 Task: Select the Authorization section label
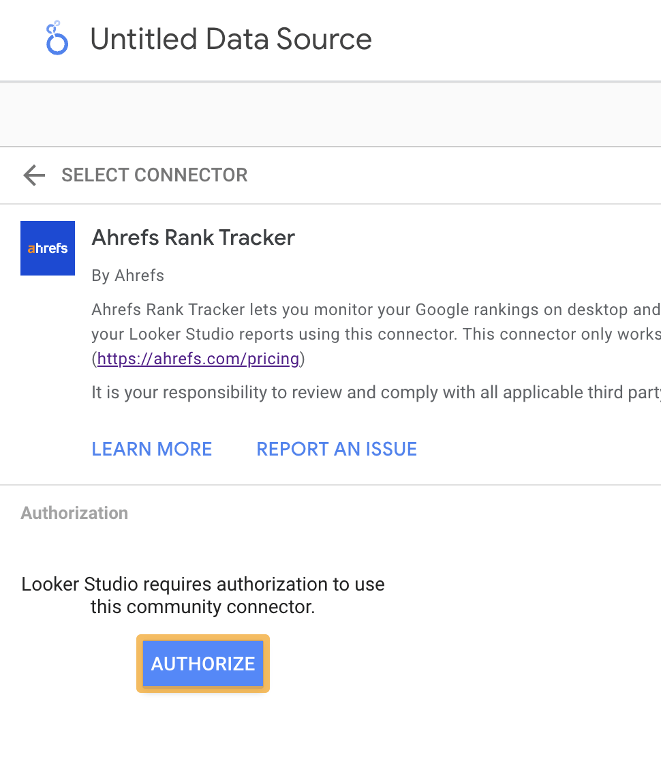[x=74, y=513]
